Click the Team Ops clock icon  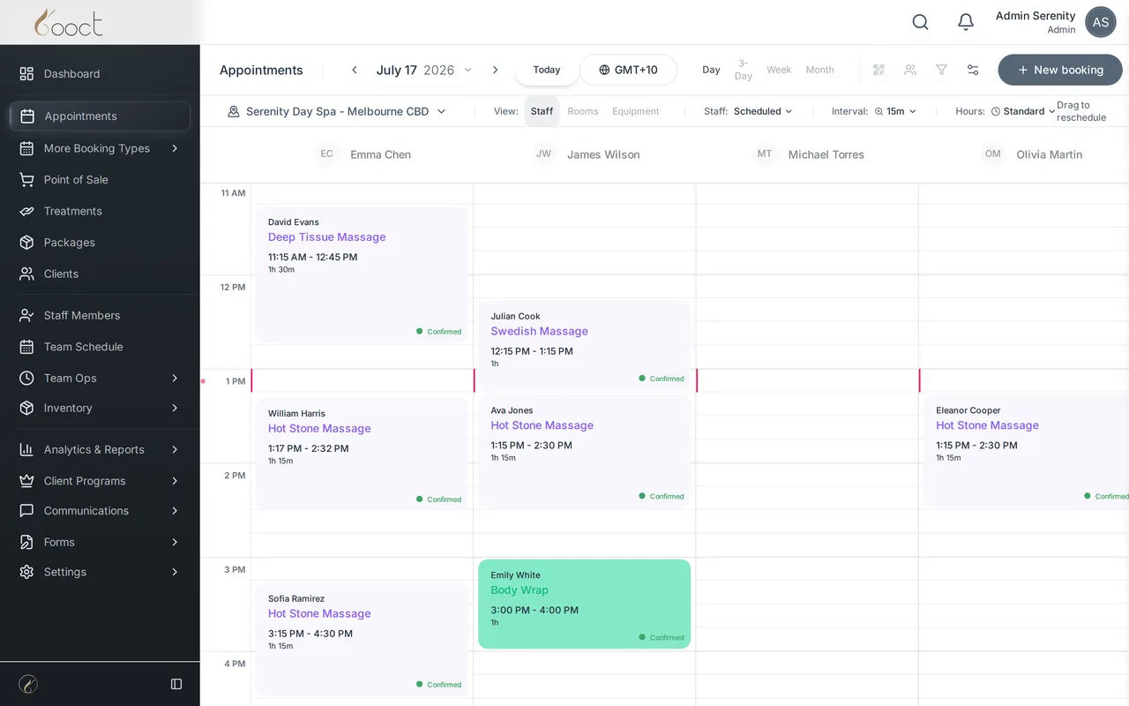pos(26,378)
